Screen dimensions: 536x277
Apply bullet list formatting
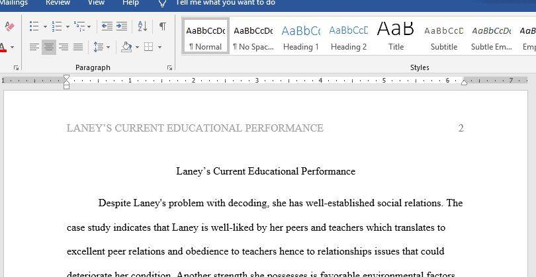pyautogui.click(x=35, y=26)
